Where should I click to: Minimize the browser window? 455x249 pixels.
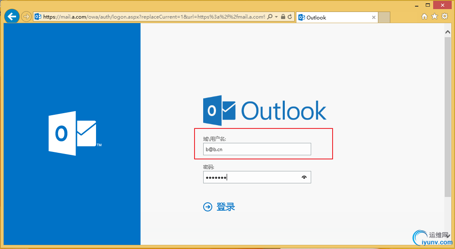point(417,5)
